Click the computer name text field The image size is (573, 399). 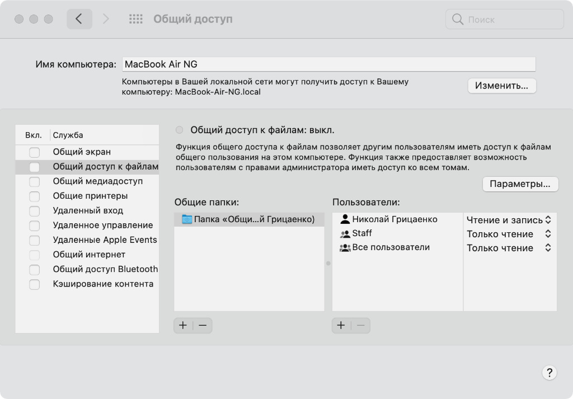point(328,64)
